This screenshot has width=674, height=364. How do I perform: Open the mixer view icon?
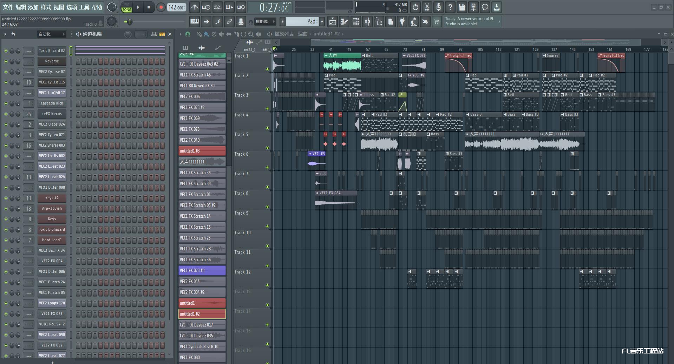click(x=367, y=22)
